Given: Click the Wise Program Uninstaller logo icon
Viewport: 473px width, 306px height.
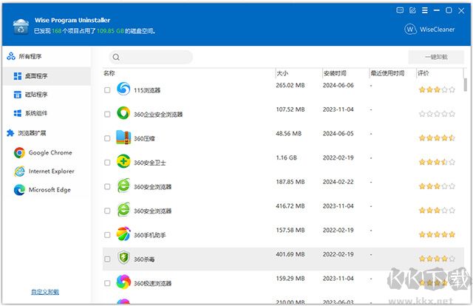Looking at the screenshot, I should click(21, 27).
